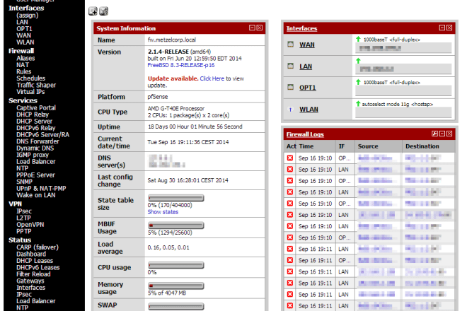Image resolution: width=467 pixels, height=311 pixels.
Task: Open DHCP Leases status page
Action: (35, 260)
